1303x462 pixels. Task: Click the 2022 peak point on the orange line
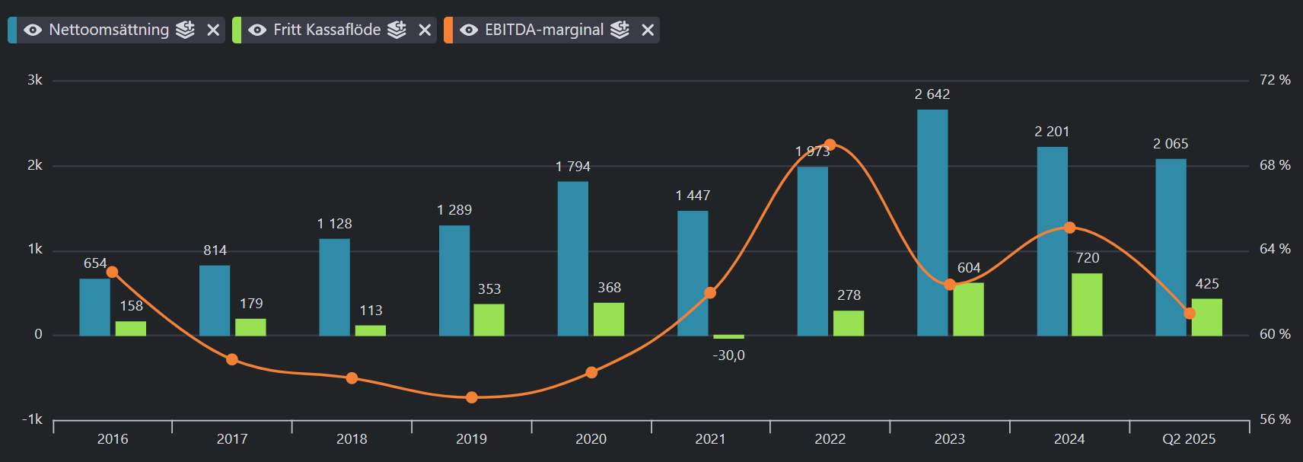830,145
